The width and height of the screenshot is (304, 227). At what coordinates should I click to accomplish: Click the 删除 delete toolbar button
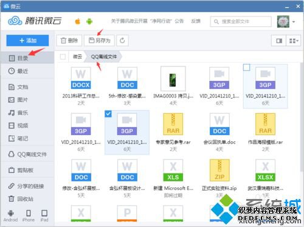(x=69, y=41)
